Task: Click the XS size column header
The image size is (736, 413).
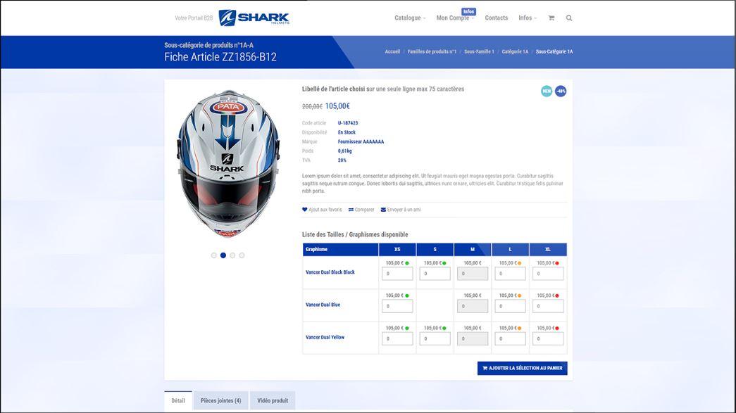Action: click(x=397, y=249)
